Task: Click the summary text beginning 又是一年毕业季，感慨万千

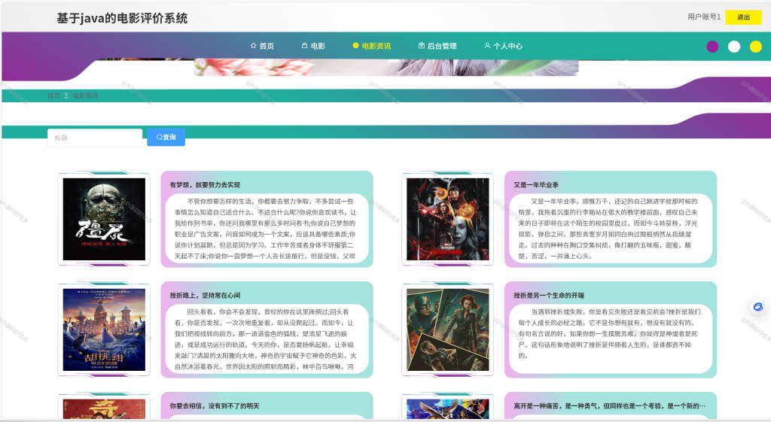Action: click(608, 229)
